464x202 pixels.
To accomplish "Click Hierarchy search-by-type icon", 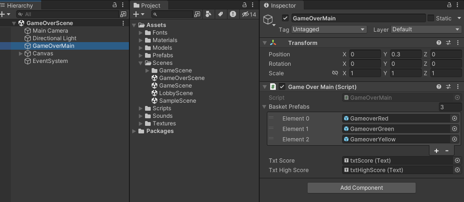I will point(123,14).
